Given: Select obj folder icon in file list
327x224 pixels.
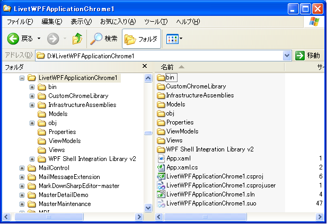Looking at the screenshot, I should (161, 113).
